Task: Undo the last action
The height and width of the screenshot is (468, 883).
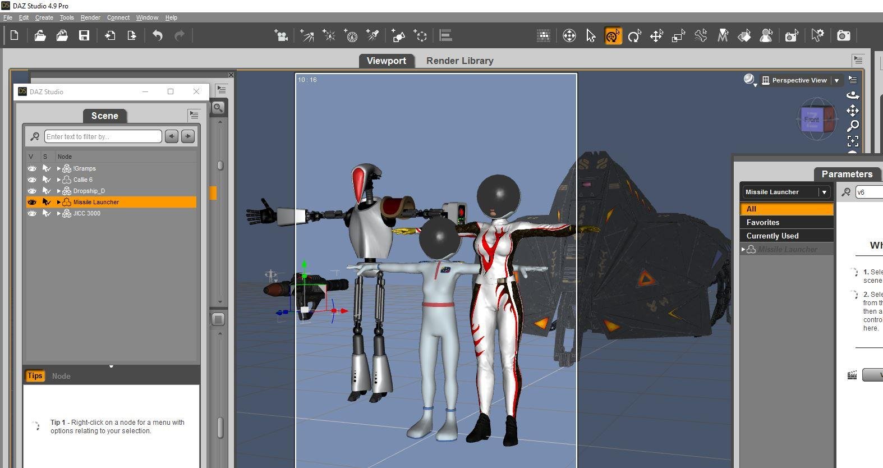Action: pos(158,36)
